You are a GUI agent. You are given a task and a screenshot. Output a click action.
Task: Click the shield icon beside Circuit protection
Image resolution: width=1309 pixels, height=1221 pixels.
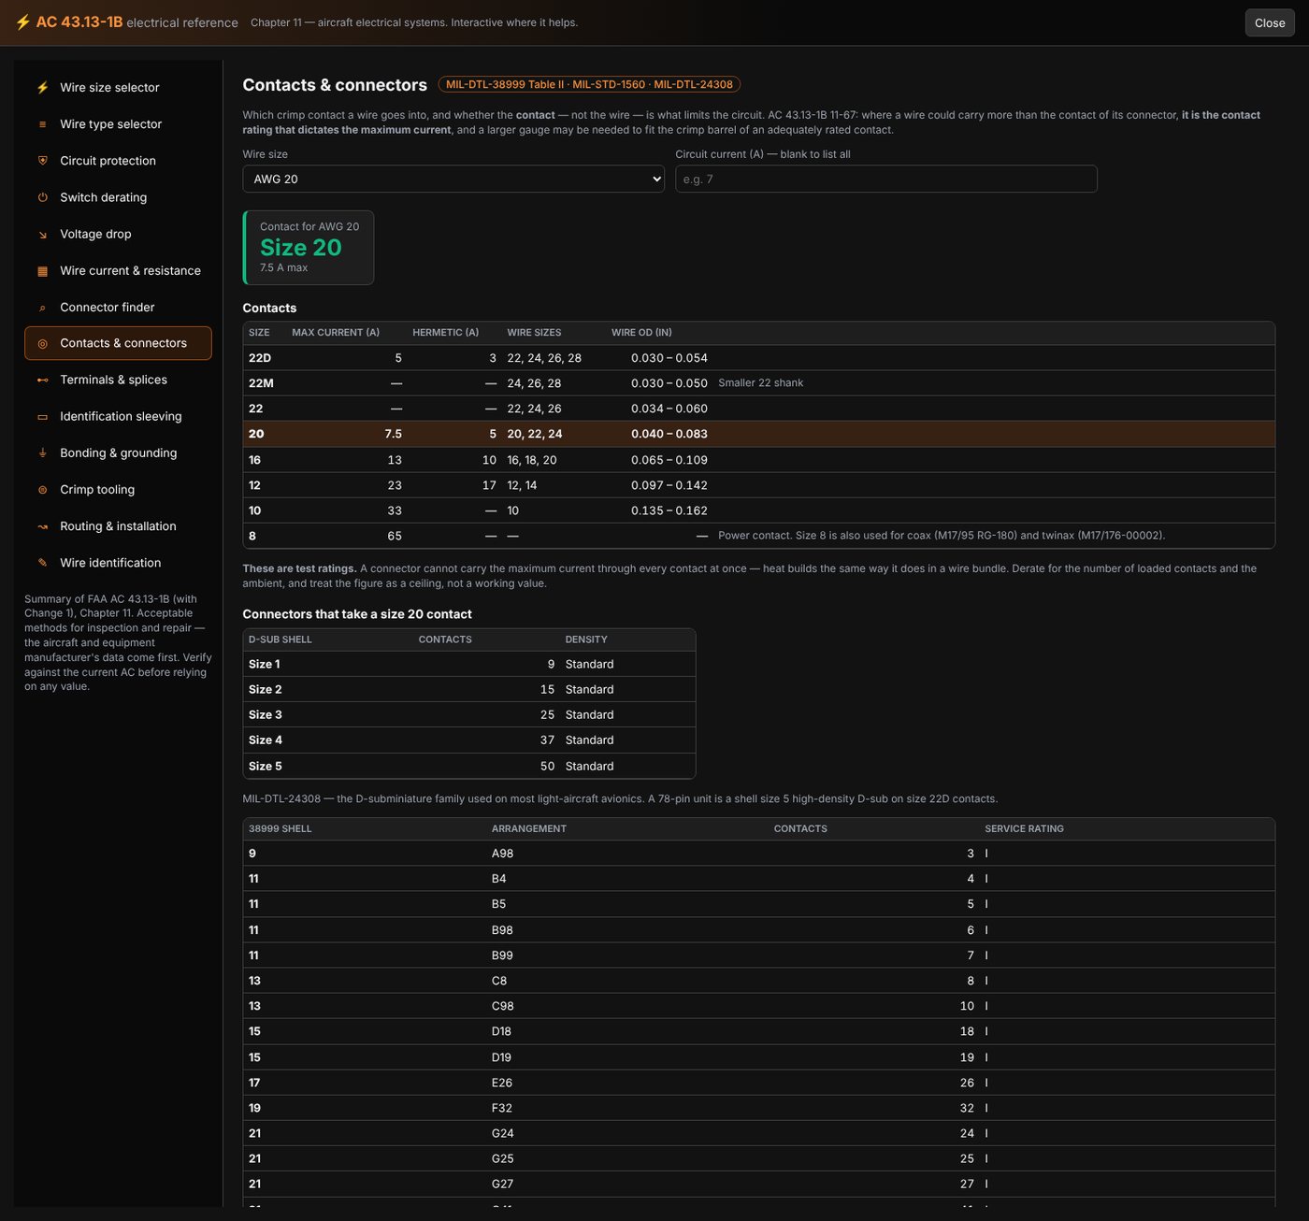point(42,161)
